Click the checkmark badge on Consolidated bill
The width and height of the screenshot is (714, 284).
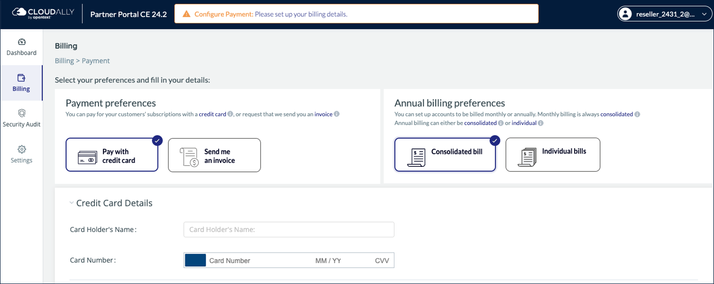[495, 141]
